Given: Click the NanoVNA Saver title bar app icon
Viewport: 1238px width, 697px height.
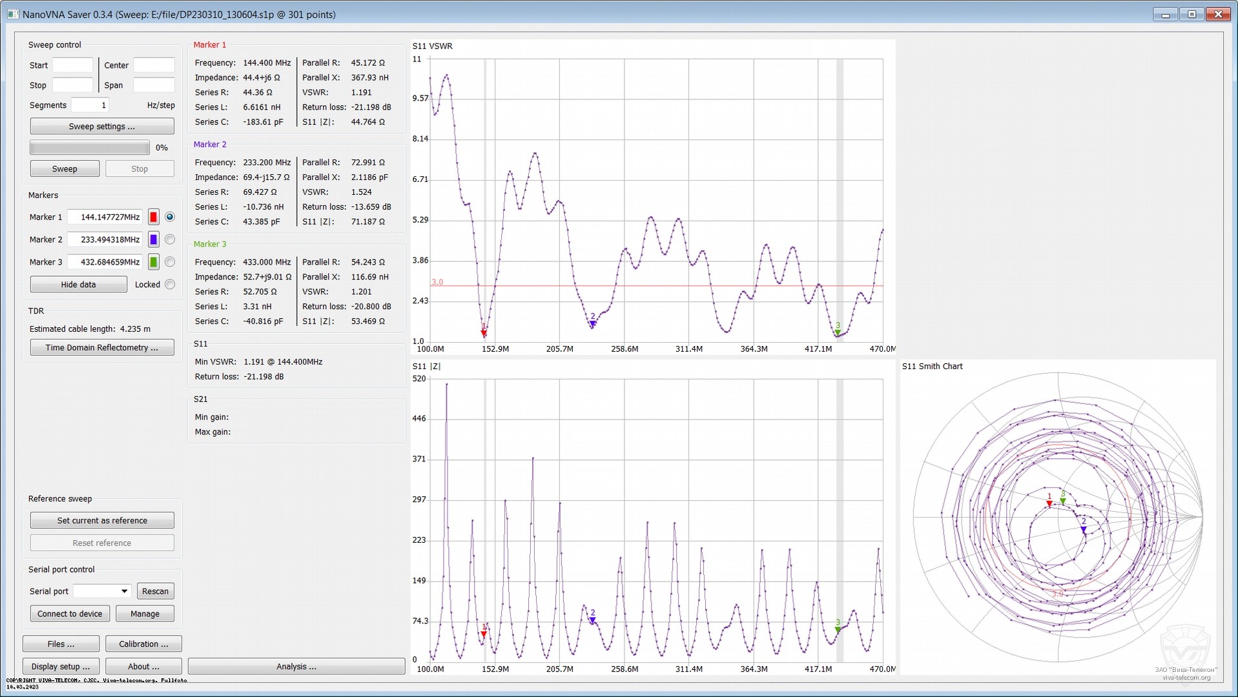Looking at the screenshot, I should tap(12, 14).
